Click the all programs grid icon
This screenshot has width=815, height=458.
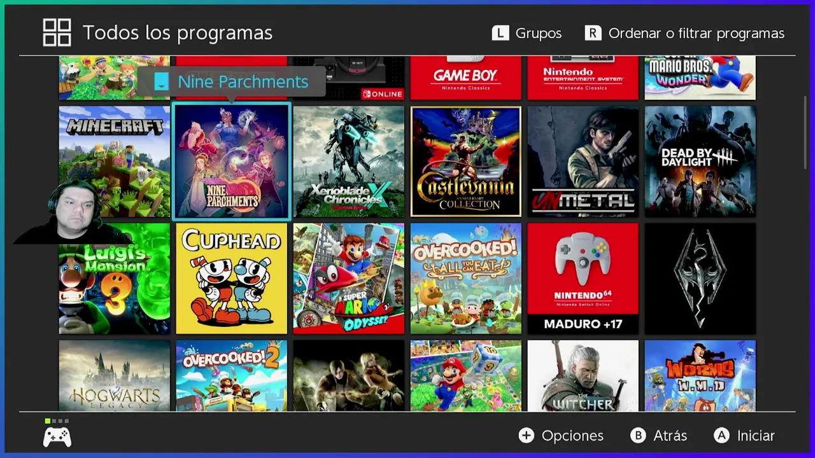tap(57, 32)
